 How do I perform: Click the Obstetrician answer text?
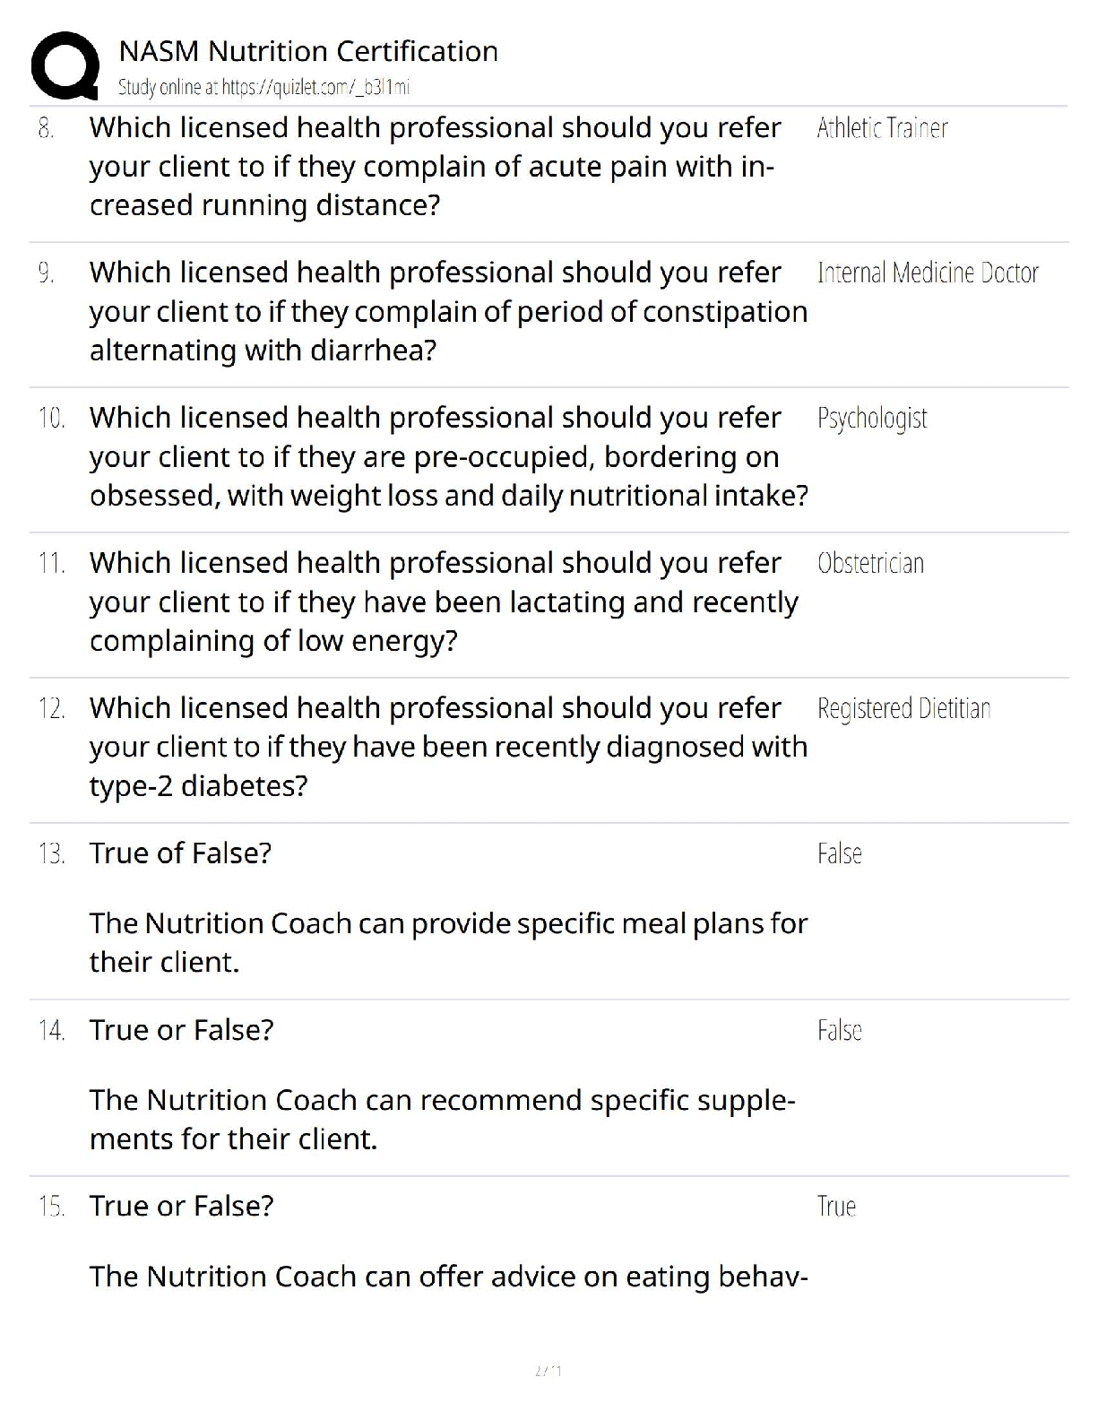pyautogui.click(x=870, y=564)
